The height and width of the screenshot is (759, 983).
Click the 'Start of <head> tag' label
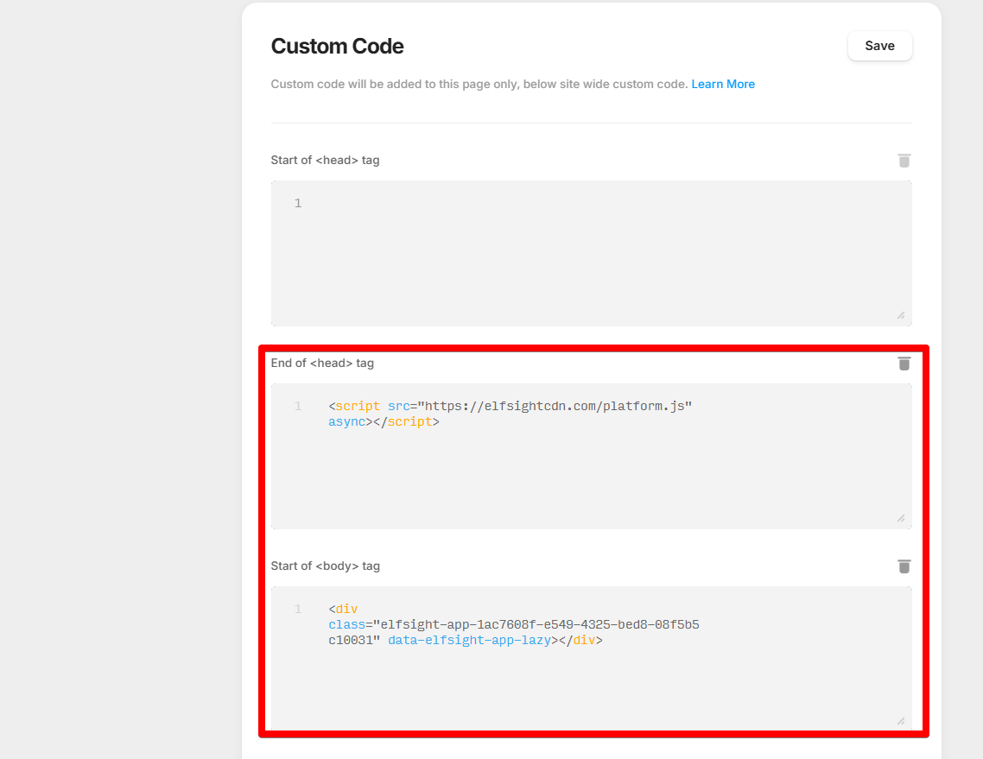[325, 161]
